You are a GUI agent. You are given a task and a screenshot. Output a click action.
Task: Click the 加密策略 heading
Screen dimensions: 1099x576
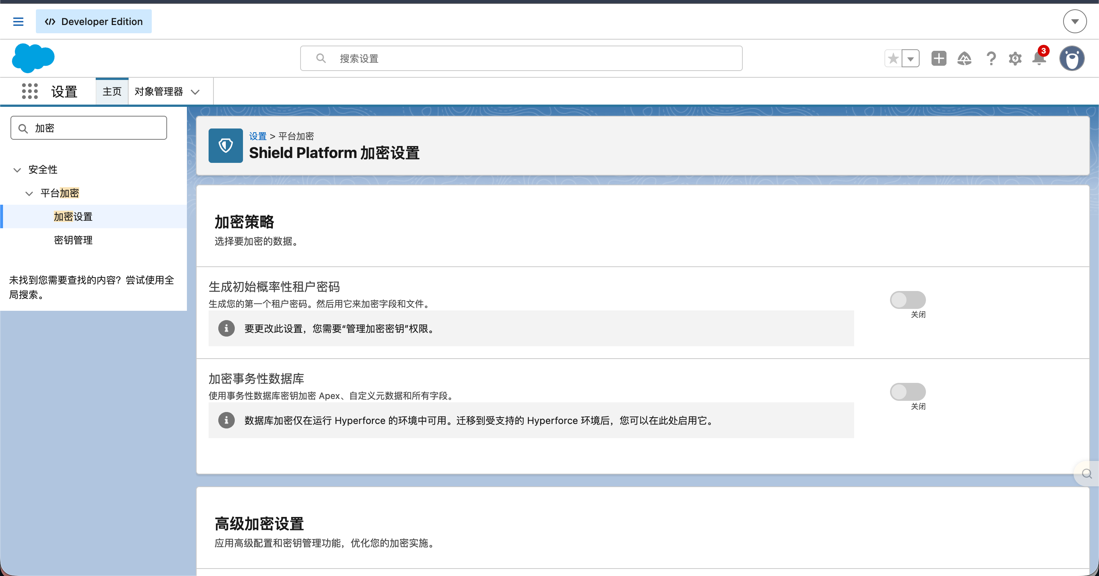244,222
